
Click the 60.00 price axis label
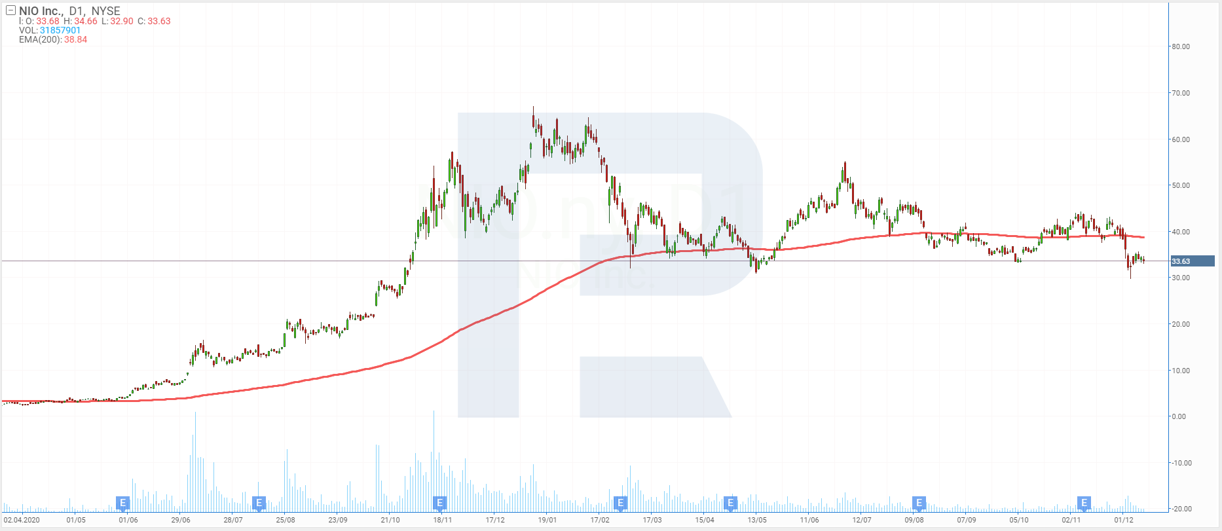click(1181, 139)
